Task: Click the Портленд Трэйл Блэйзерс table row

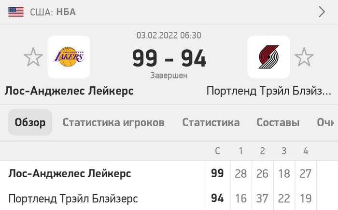Action: click(x=169, y=198)
